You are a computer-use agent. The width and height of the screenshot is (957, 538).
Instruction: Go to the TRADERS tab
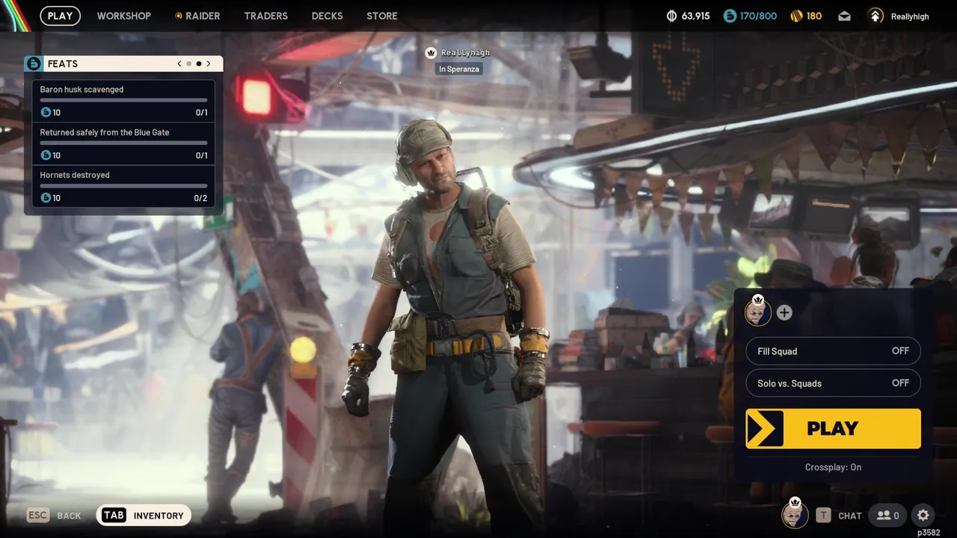(265, 16)
